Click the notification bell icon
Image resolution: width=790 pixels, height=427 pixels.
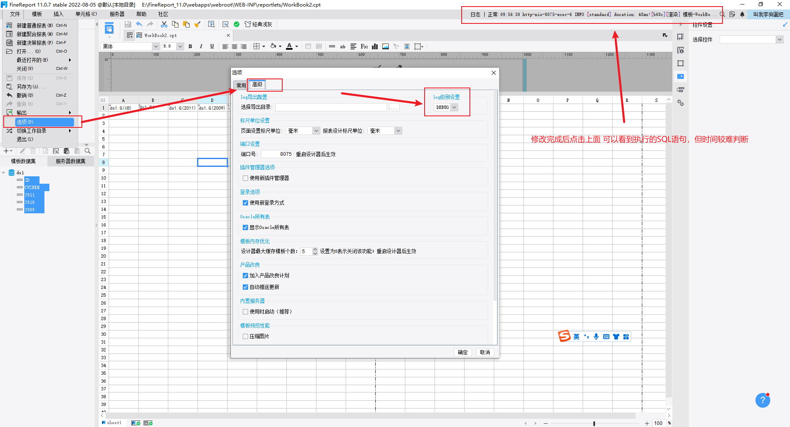(742, 14)
